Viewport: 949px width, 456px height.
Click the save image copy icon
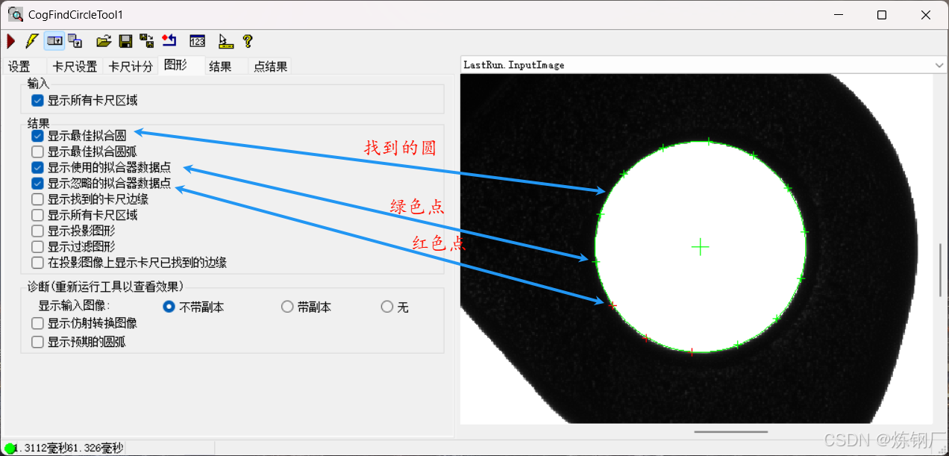point(147,41)
